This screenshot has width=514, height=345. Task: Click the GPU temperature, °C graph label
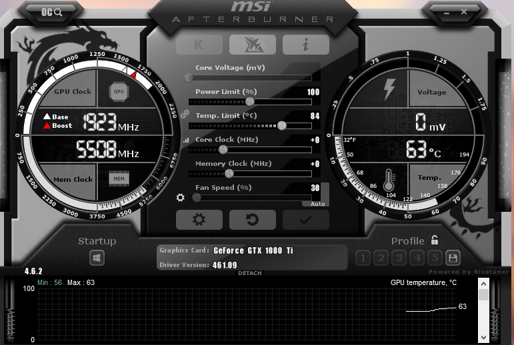423,282
